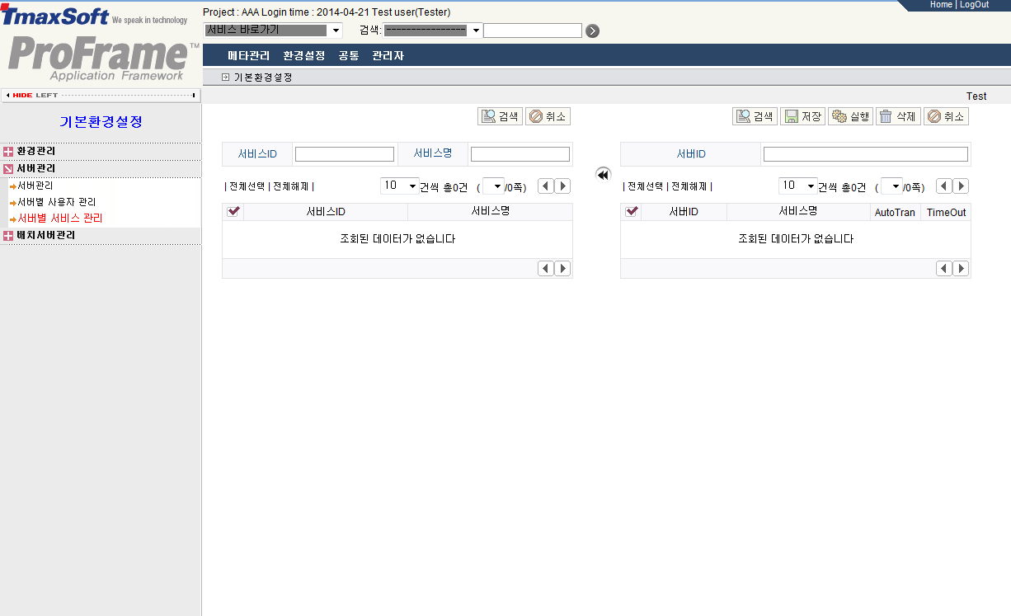Click the 서비스ID input field
Screen dimensions: 1011x616
[x=345, y=154]
